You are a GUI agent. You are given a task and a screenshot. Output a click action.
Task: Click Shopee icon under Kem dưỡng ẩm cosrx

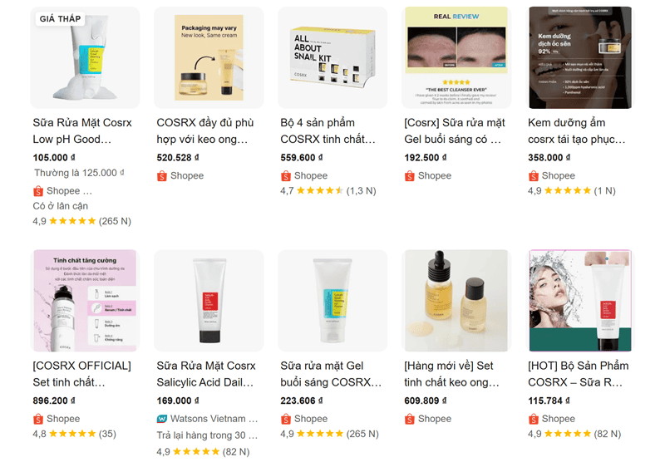coord(534,176)
